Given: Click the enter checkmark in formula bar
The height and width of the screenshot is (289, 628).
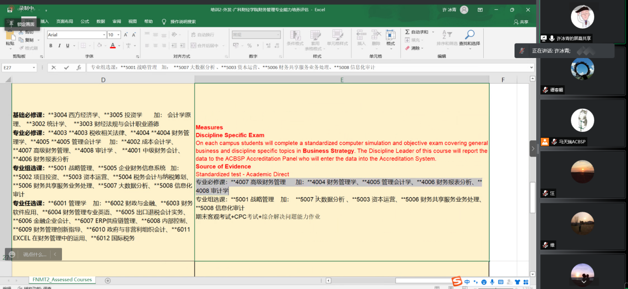Looking at the screenshot, I should pyautogui.click(x=66, y=67).
